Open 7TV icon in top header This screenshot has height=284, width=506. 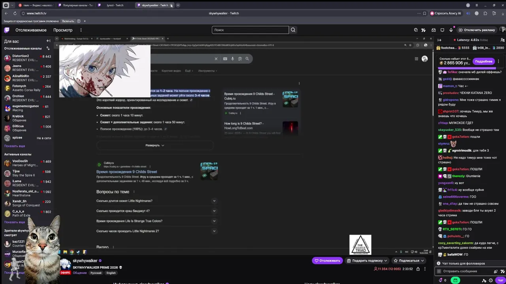423,30
